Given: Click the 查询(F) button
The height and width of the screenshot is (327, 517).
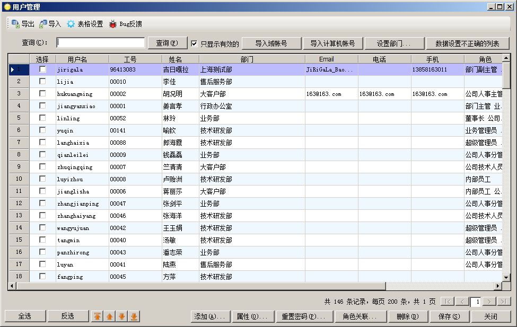Looking at the screenshot, I should click(x=167, y=43).
